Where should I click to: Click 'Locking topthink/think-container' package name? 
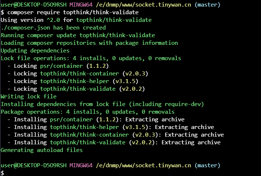click(x=79, y=74)
